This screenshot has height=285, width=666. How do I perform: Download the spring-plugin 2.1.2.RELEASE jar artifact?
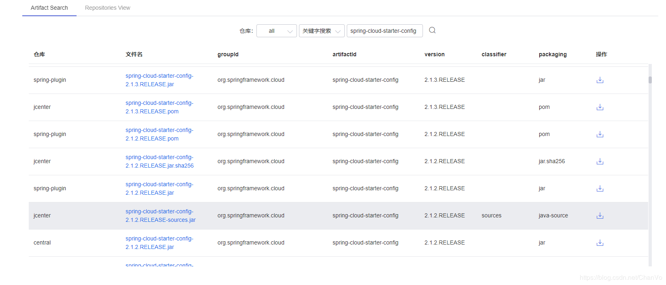(x=600, y=189)
